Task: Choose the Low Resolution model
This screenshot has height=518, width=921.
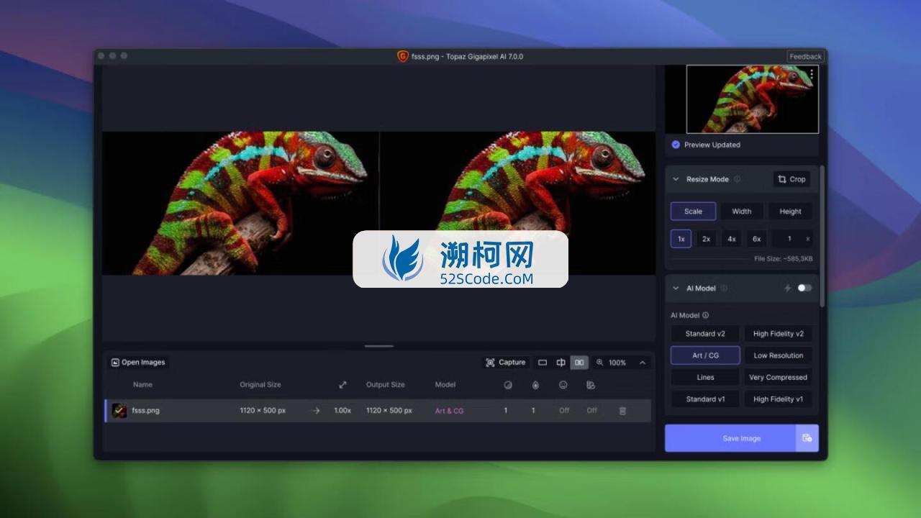Action: (779, 355)
